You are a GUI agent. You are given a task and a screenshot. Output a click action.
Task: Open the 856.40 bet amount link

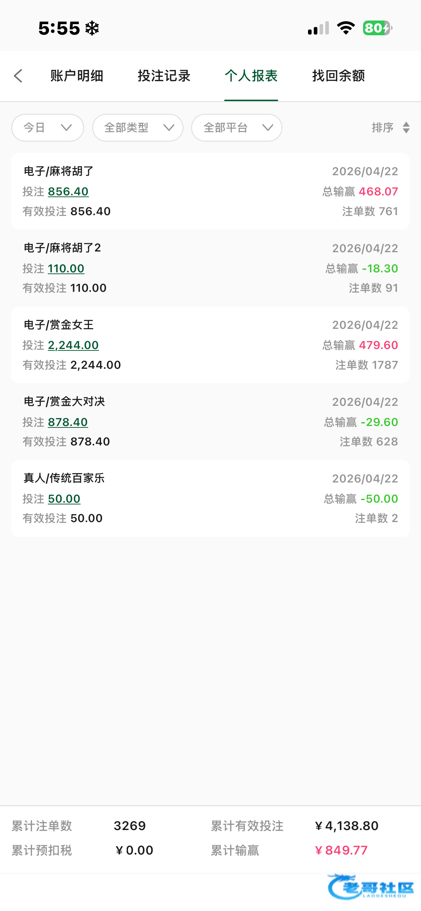click(x=68, y=192)
